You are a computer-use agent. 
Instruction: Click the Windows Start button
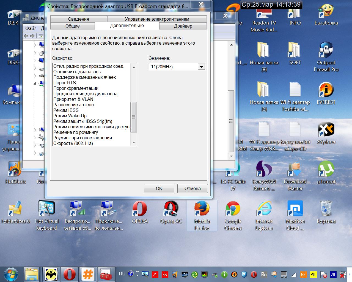tap(11, 274)
